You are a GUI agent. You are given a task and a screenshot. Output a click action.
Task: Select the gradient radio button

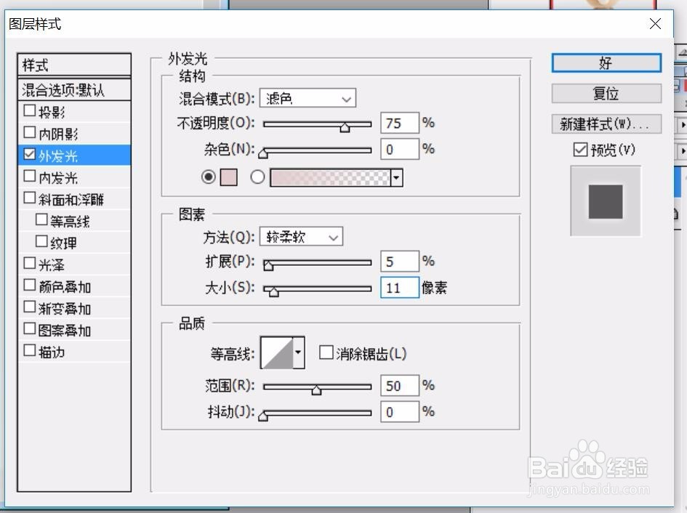pos(258,177)
